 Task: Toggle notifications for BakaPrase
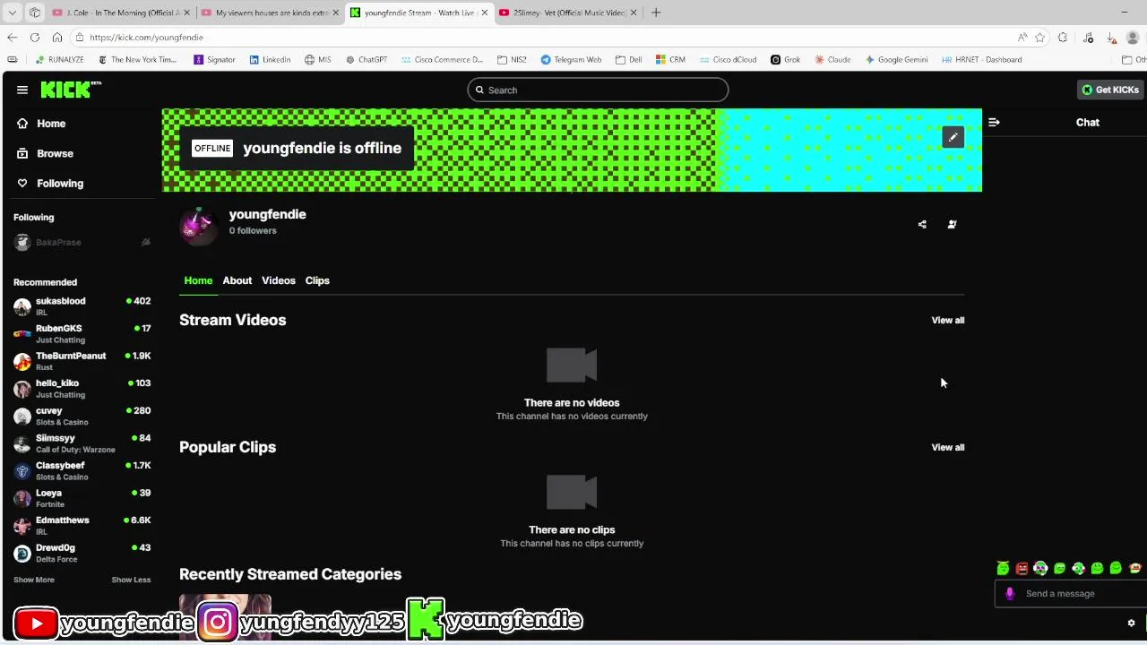coord(145,242)
